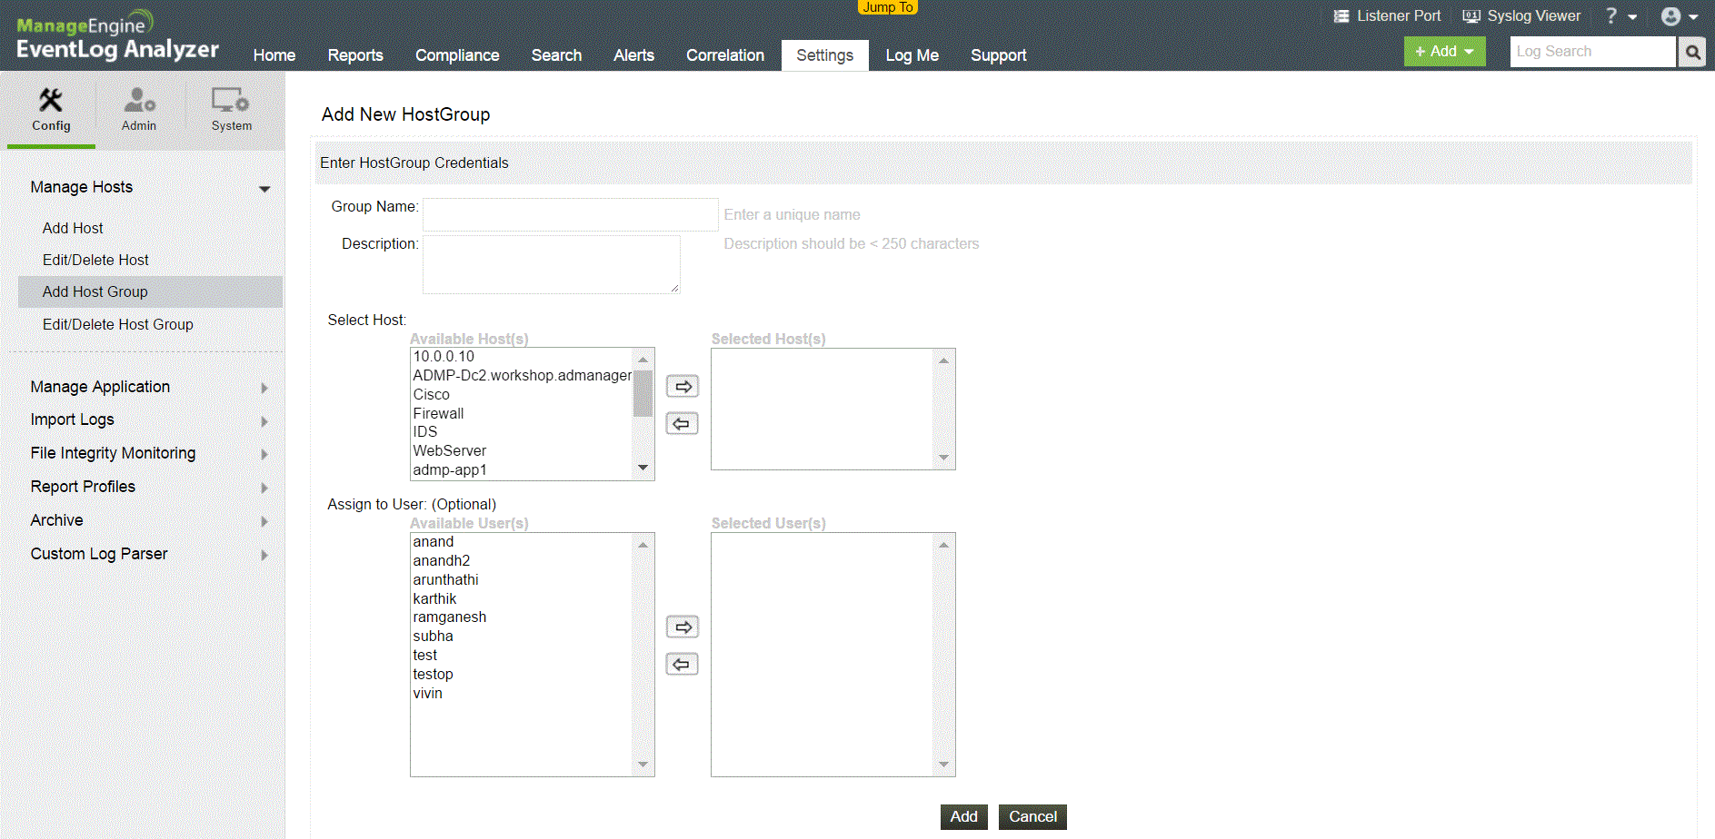Move selected user to Selected User(s)
Screen dimensions: 1715x839
[x=683, y=627]
